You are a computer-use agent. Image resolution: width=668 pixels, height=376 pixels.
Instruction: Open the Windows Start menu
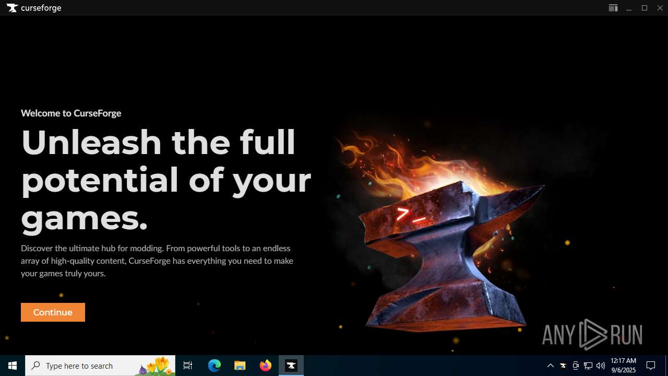(x=13, y=366)
